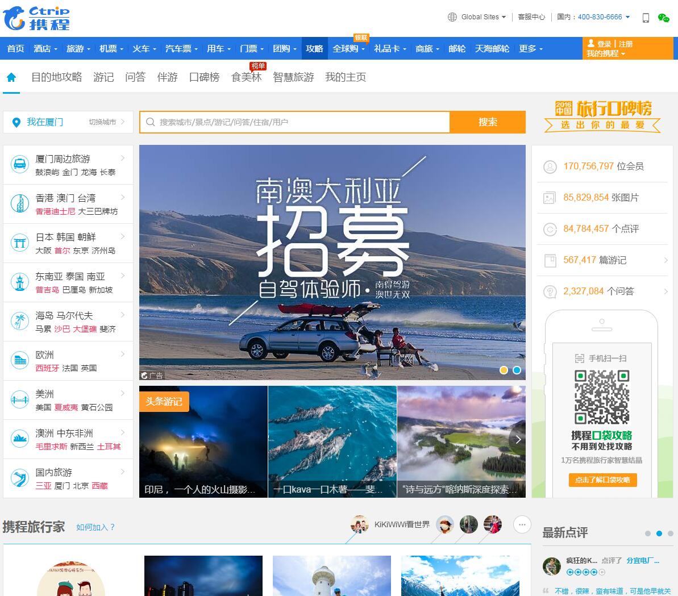Click the 客服中心 link
This screenshot has width=678, height=596.
pyautogui.click(x=531, y=17)
